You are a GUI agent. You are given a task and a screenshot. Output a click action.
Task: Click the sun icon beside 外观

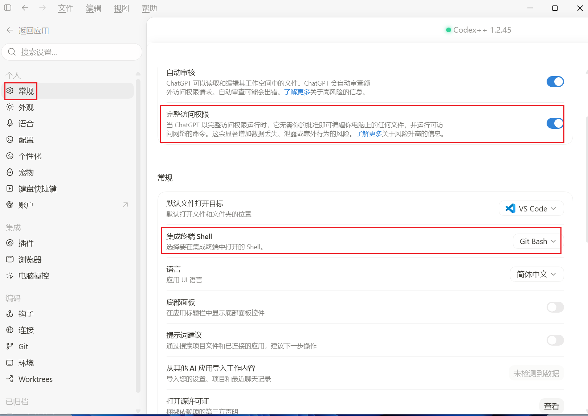(10, 107)
